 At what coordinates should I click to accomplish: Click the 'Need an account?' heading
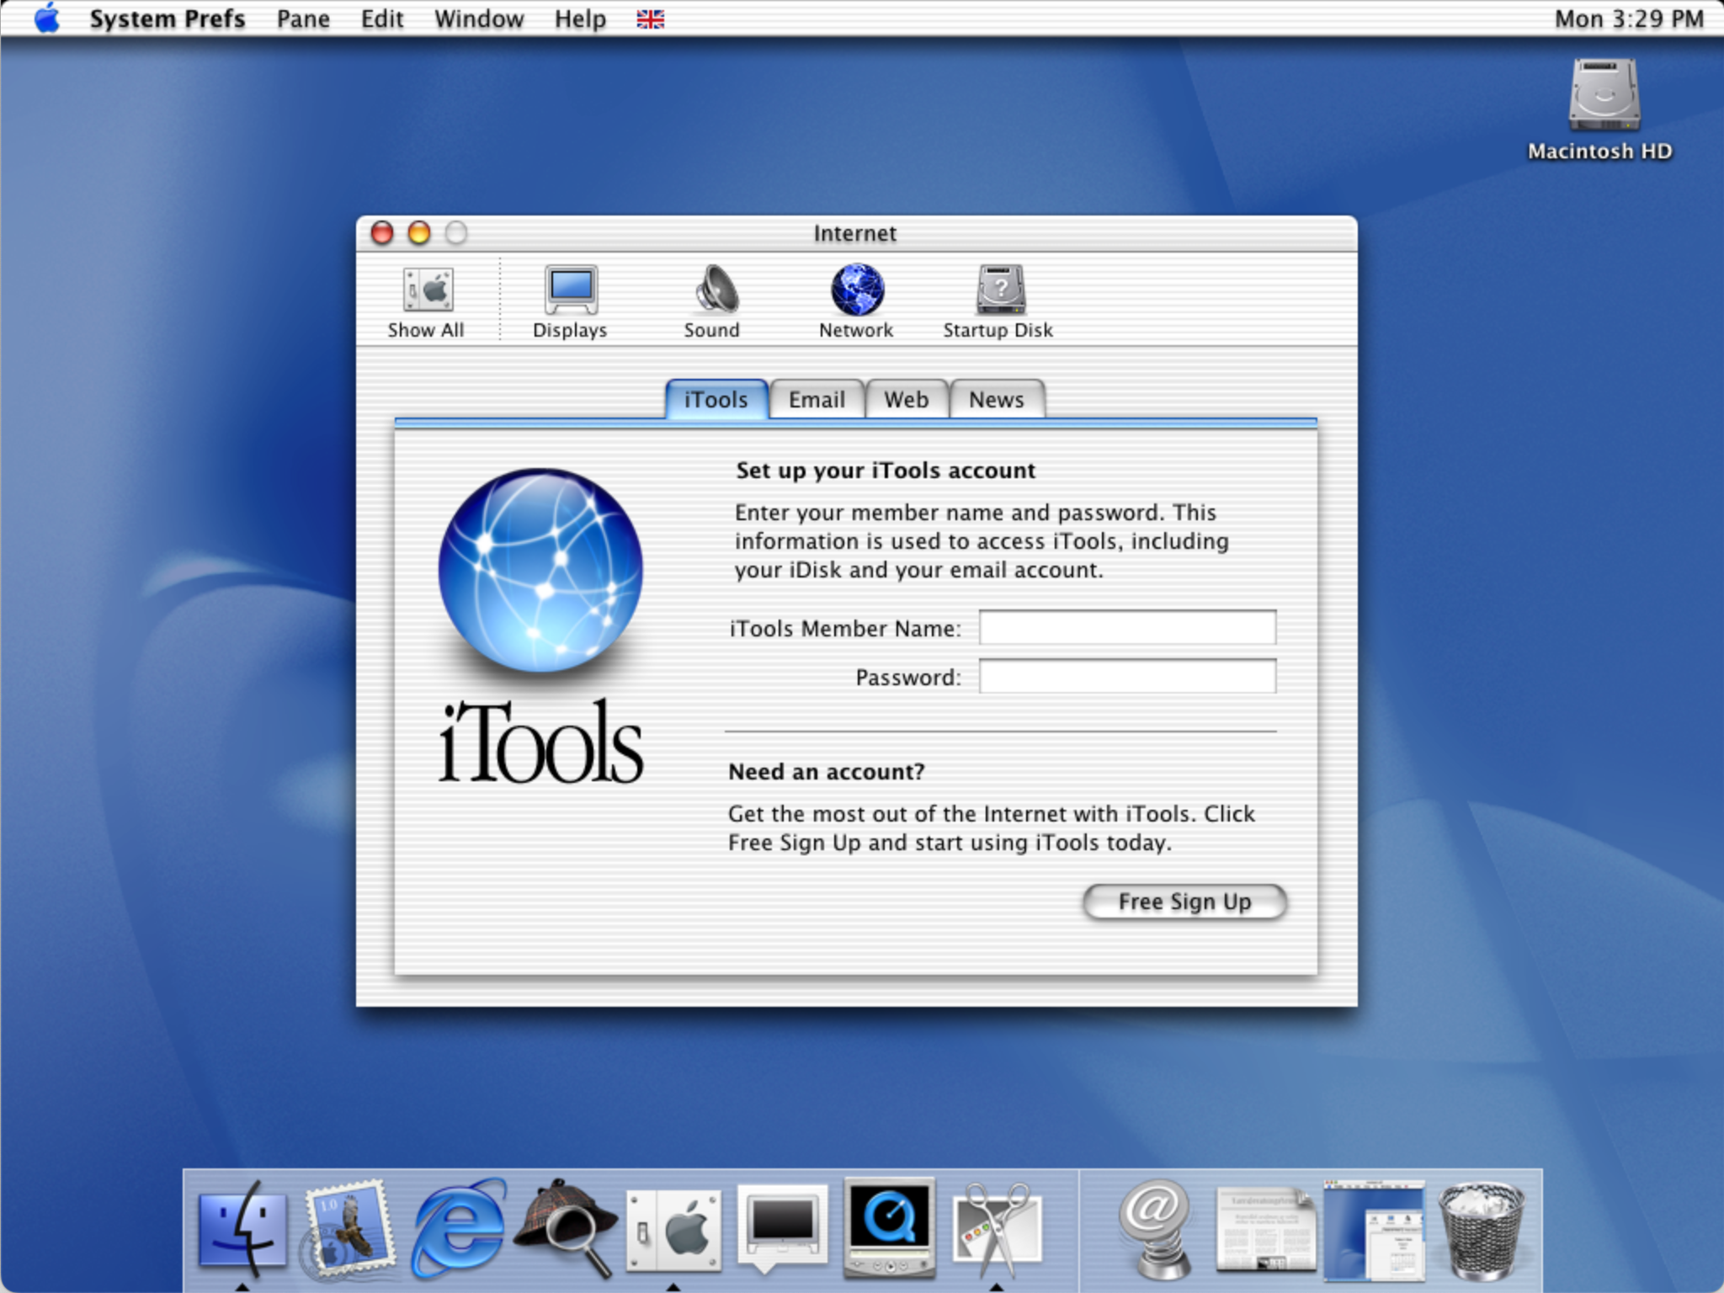[827, 771]
